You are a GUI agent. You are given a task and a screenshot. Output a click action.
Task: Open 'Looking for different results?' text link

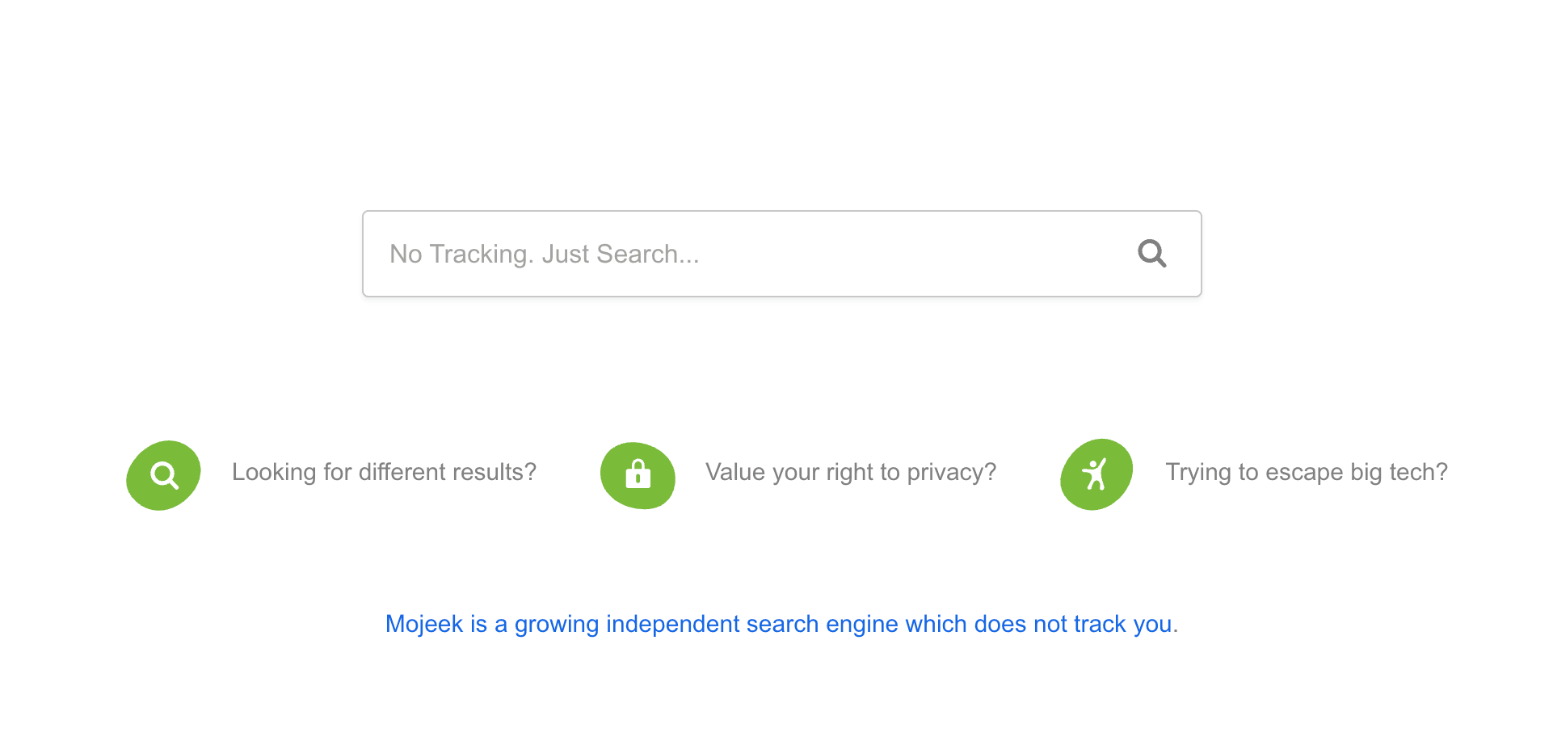[x=384, y=472]
